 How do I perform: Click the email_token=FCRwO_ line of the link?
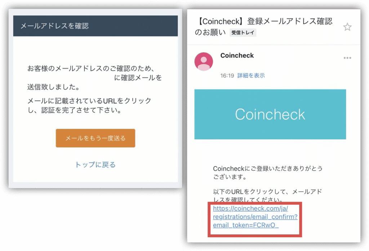(x=246, y=225)
